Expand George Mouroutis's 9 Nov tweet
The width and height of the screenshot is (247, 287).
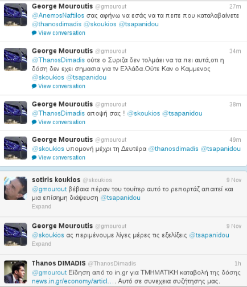(x=42, y=244)
